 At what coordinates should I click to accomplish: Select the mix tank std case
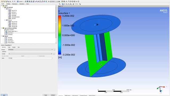tap(10, 7)
